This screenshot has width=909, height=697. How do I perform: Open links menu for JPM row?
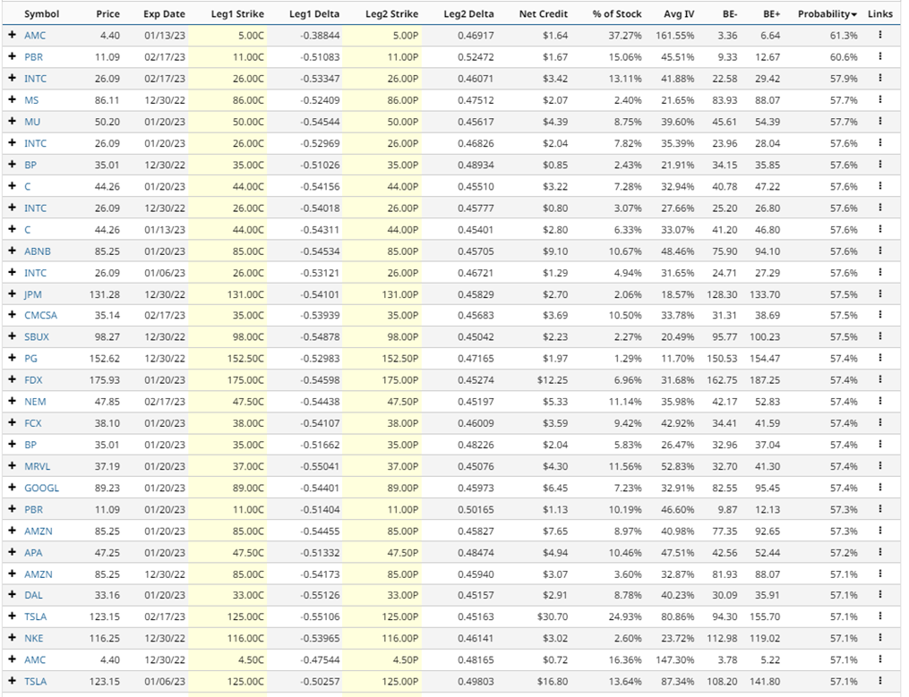pos(880,293)
